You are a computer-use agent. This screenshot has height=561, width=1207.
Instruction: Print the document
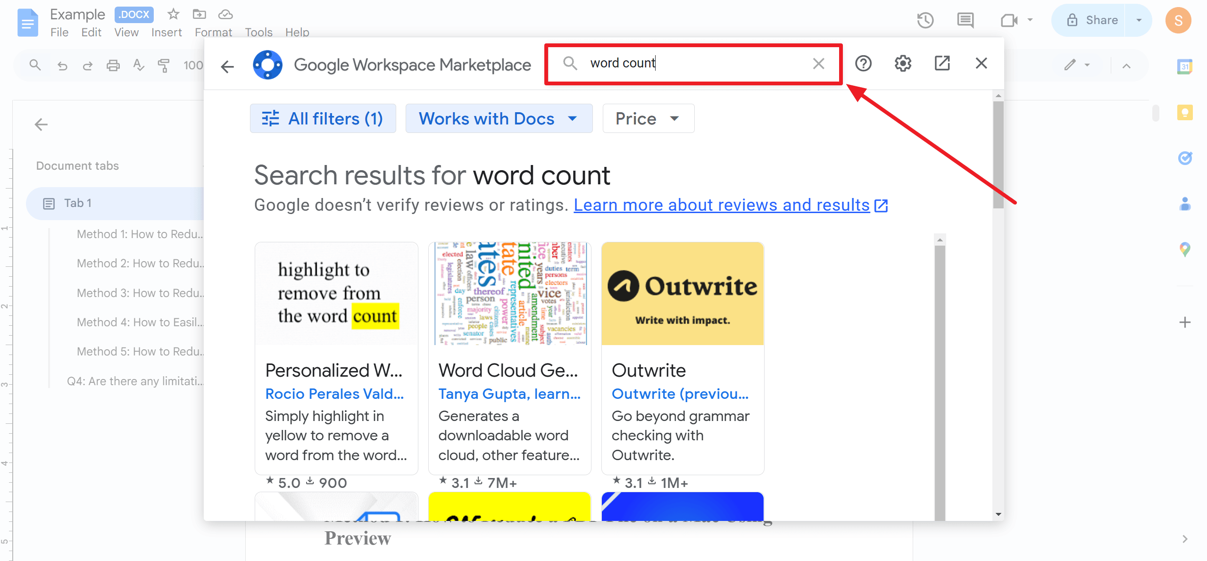(113, 66)
